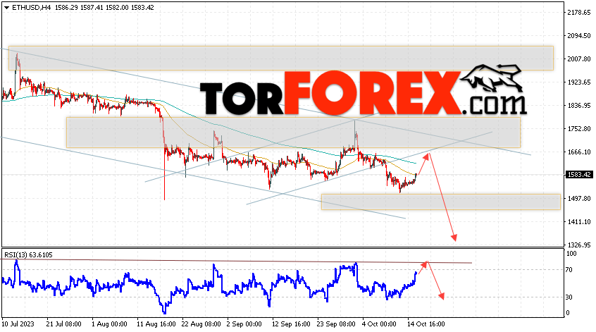Click the current price label 1583.42
This screenshot has height=332, width=596.
[x=579, y=175]
